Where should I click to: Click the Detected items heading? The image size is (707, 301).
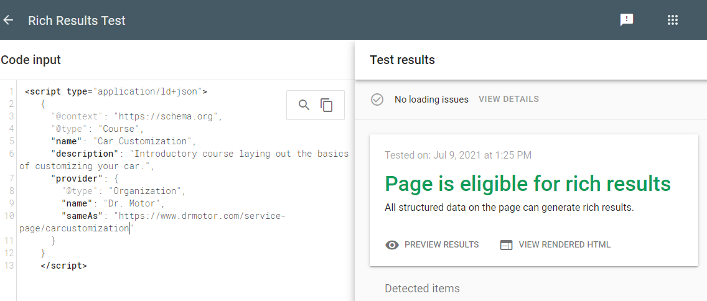422,289
